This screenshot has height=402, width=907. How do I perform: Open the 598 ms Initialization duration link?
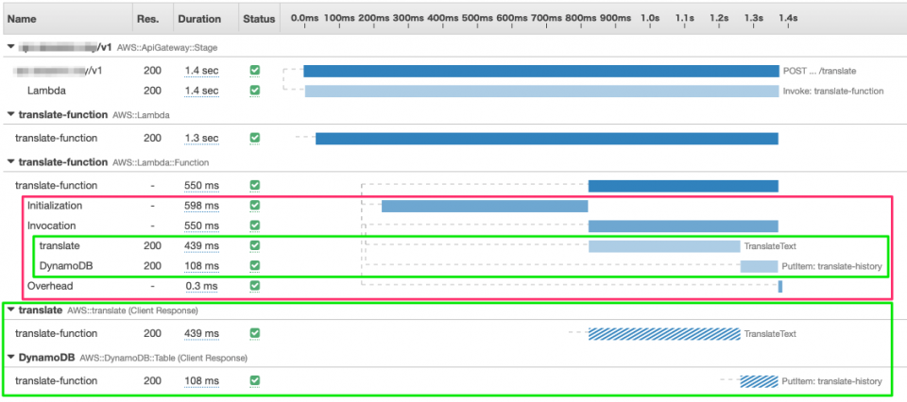click(200, 206)
